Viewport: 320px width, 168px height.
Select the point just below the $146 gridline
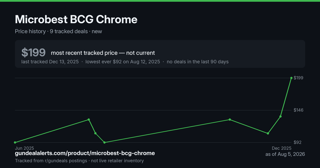click(x=280, y=117)
